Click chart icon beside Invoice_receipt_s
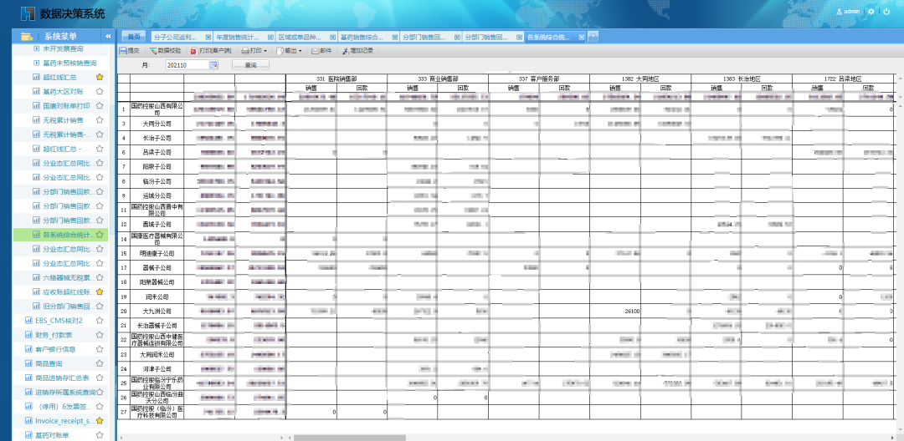Viewport: 904px width, 441px height. 28,421
